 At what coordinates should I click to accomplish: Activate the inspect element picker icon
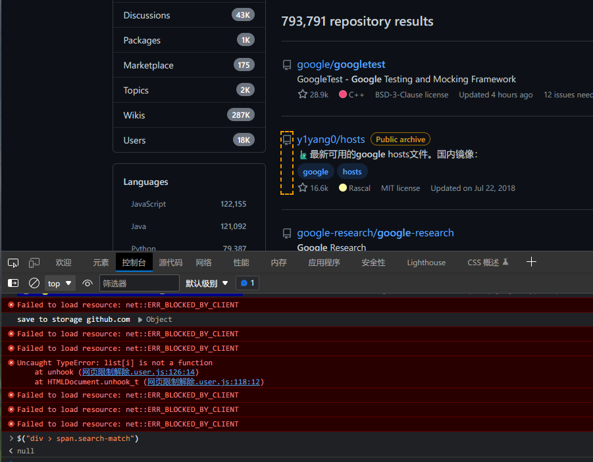(13, 263)
